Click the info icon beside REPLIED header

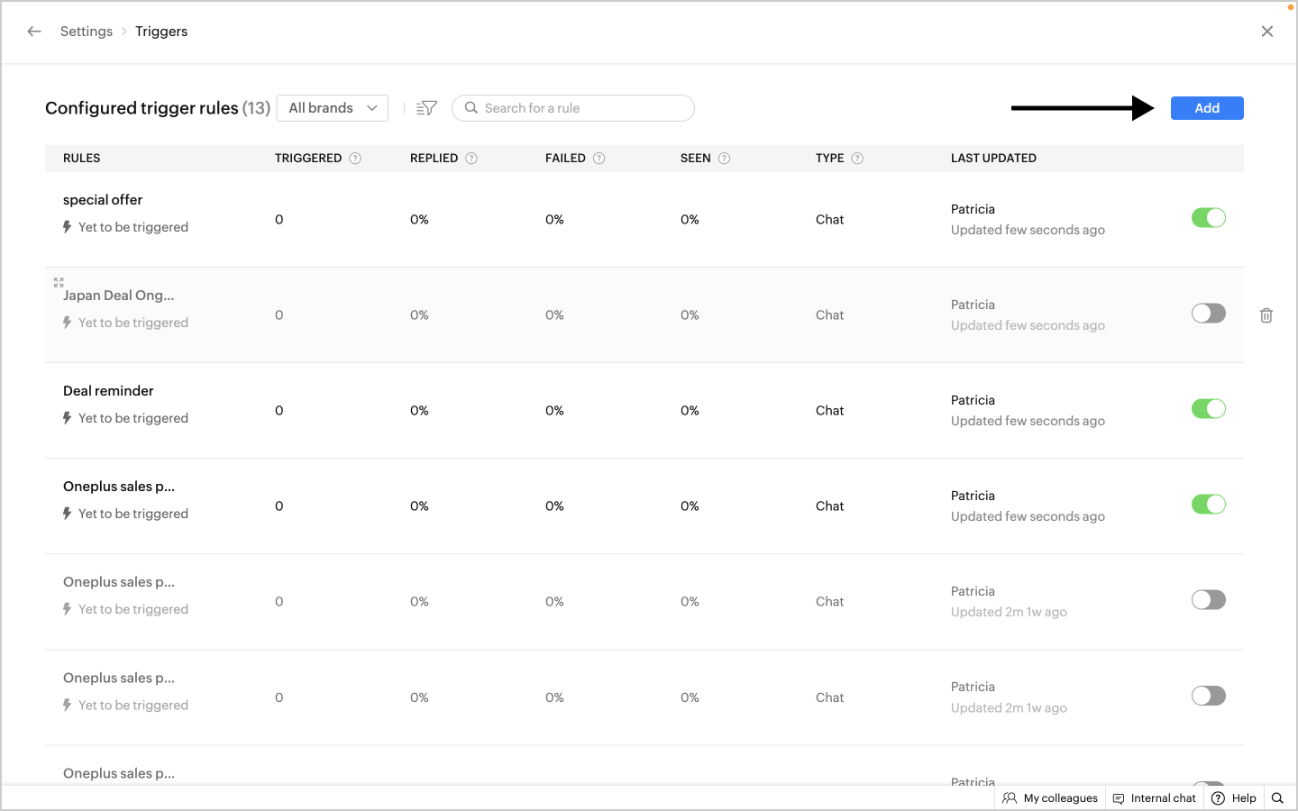471,159
